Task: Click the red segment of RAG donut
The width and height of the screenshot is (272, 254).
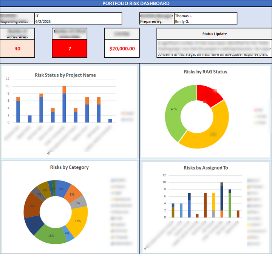Action: (209, 95)
